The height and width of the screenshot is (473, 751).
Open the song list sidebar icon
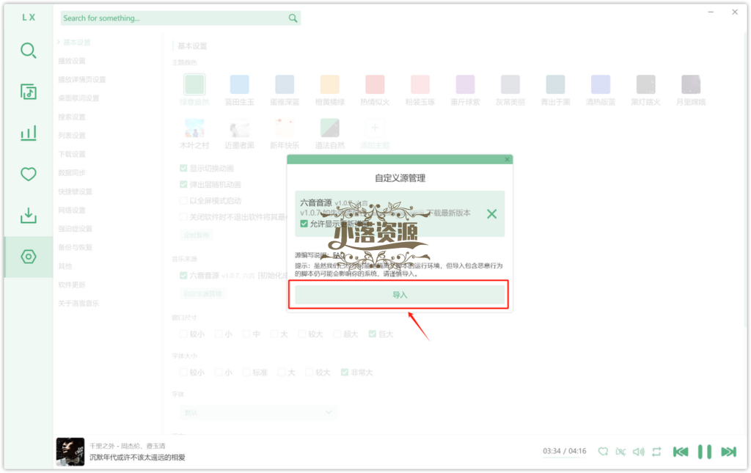(x=29, y=92)
